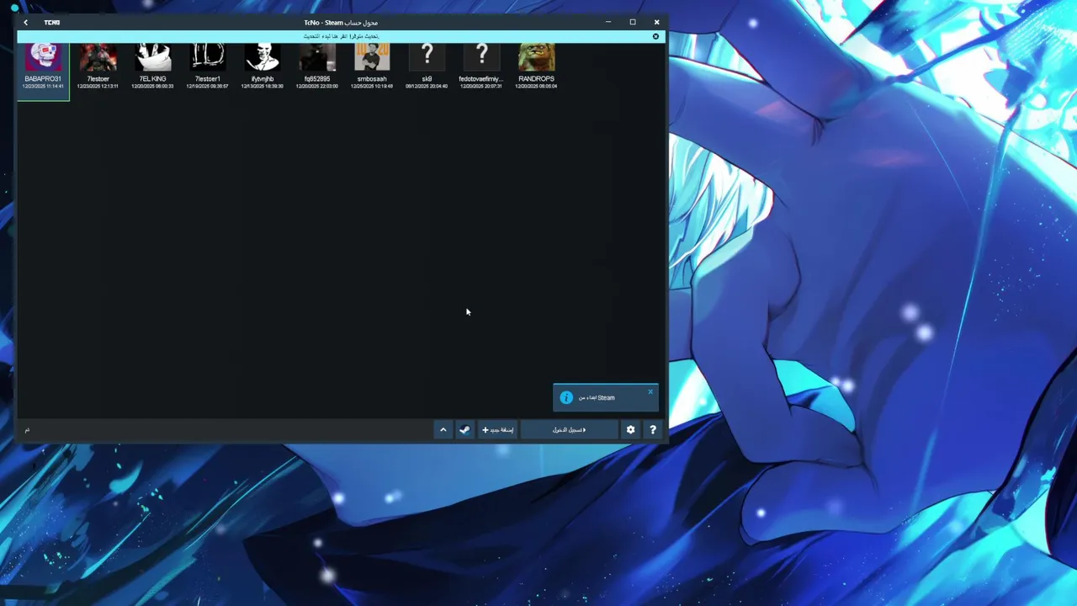The image size is (1077, 606).
Task: Close the update available banner
Action: [x=656, y=36]
